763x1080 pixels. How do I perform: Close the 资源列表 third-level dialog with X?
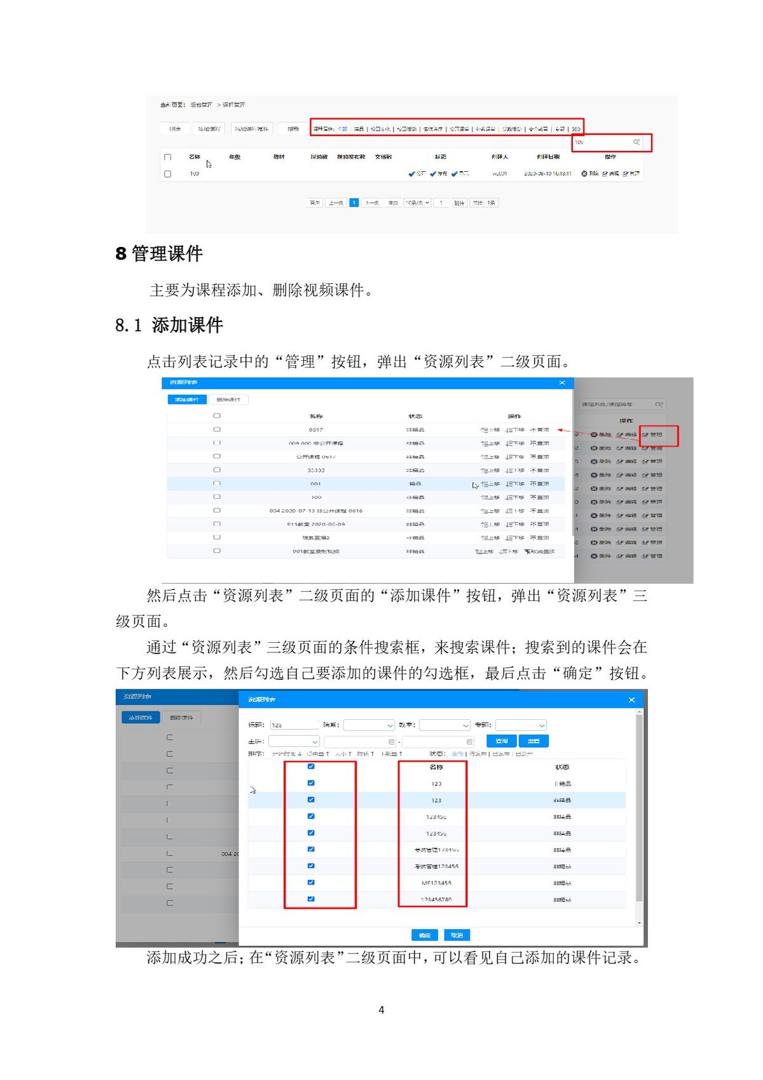[631, 700]
